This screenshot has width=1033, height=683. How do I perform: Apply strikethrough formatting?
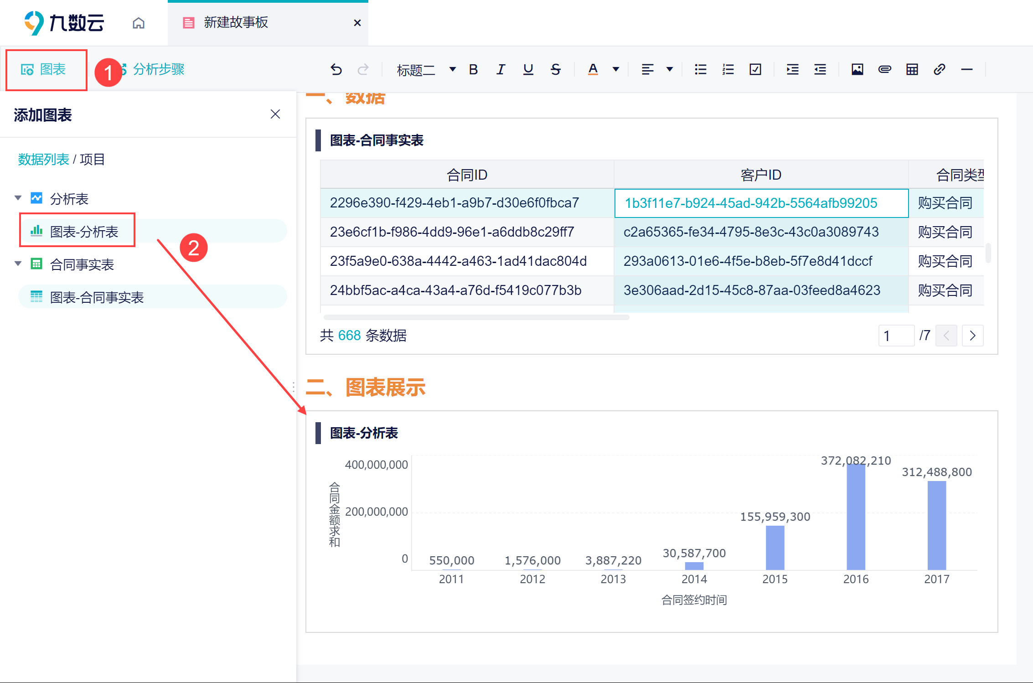[555, 69]
